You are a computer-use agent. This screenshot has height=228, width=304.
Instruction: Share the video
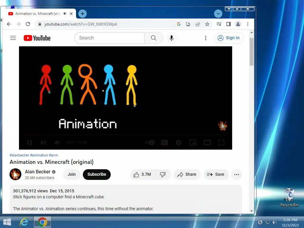[x=187, y=174]
